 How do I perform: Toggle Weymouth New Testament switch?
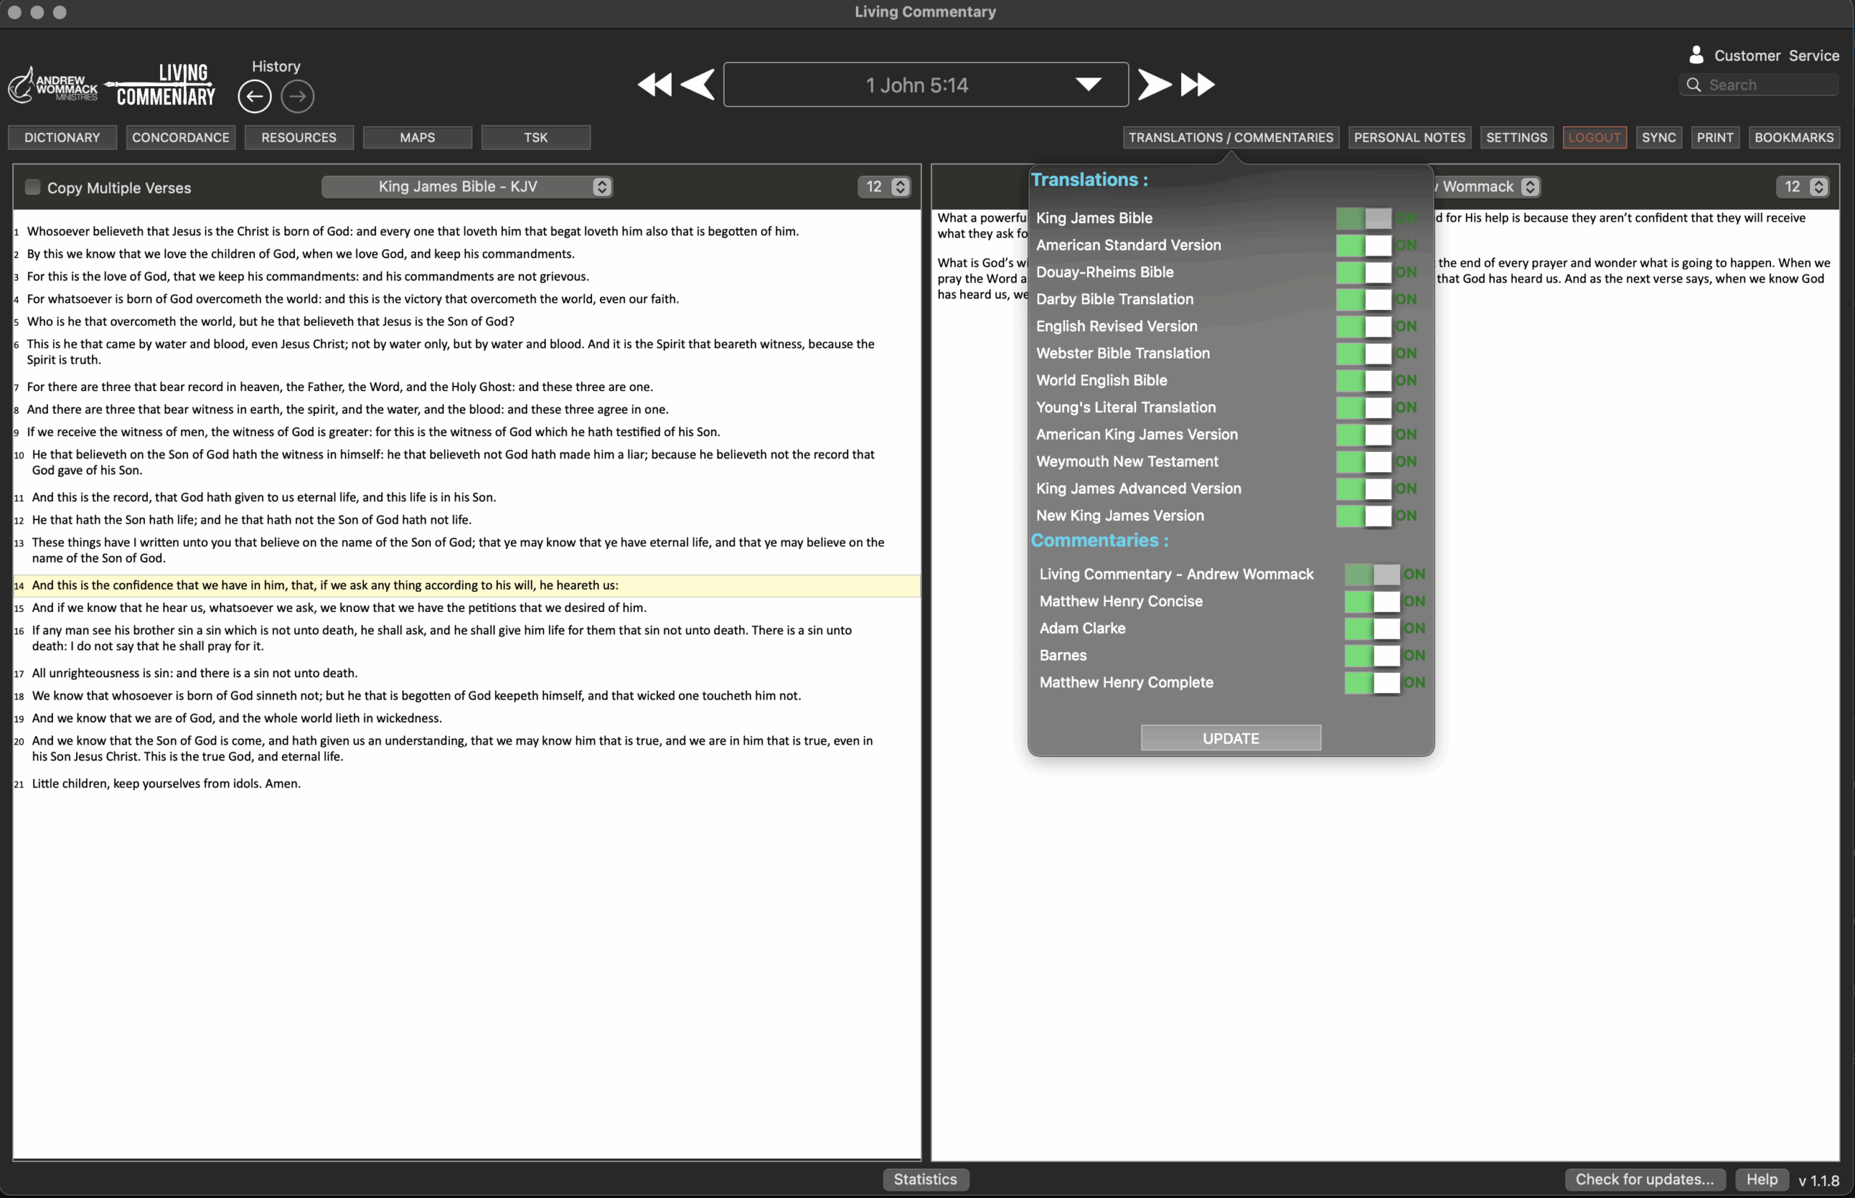(1364, 461)
